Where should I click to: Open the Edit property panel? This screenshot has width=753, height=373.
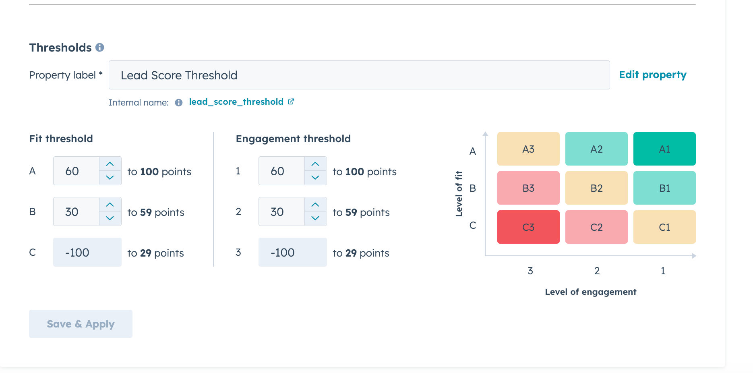pyautogui.click(x=653, y=75)
